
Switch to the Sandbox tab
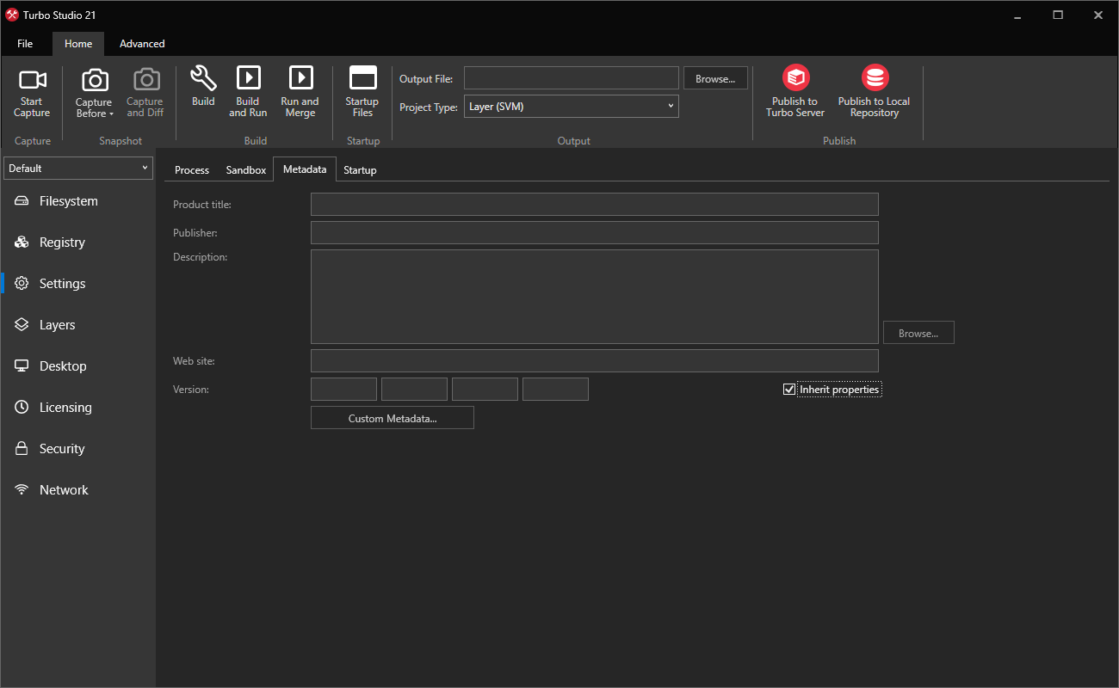(x=245, y=169)
